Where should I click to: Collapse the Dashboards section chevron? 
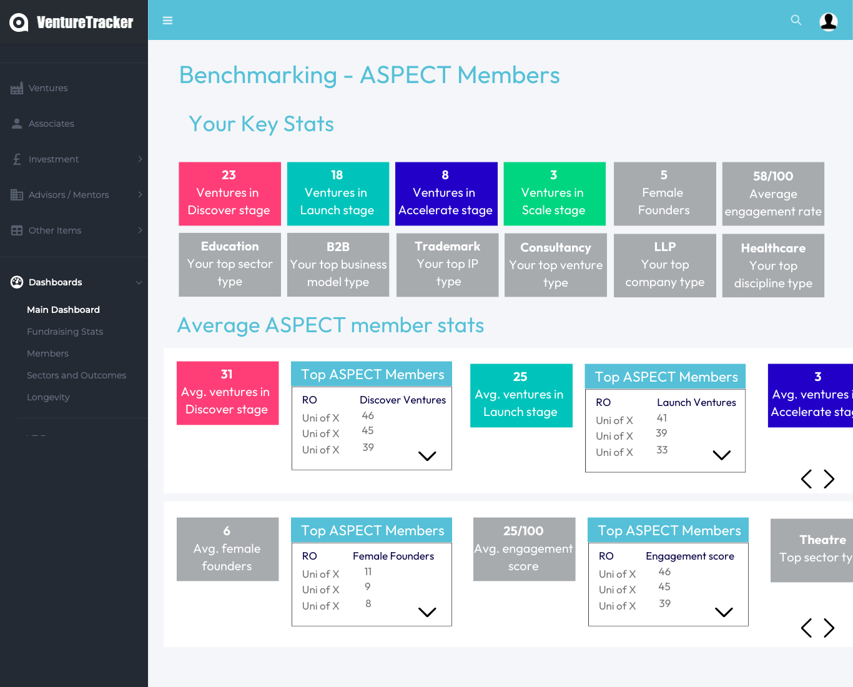point(139,282)
